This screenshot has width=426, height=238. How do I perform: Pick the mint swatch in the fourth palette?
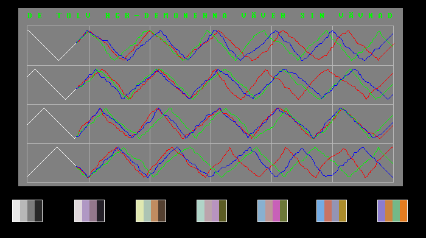[x=201, y=211]
